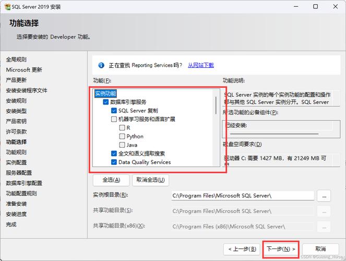Uncheck the SQL Server 复制 checkbox

[114, 111]
